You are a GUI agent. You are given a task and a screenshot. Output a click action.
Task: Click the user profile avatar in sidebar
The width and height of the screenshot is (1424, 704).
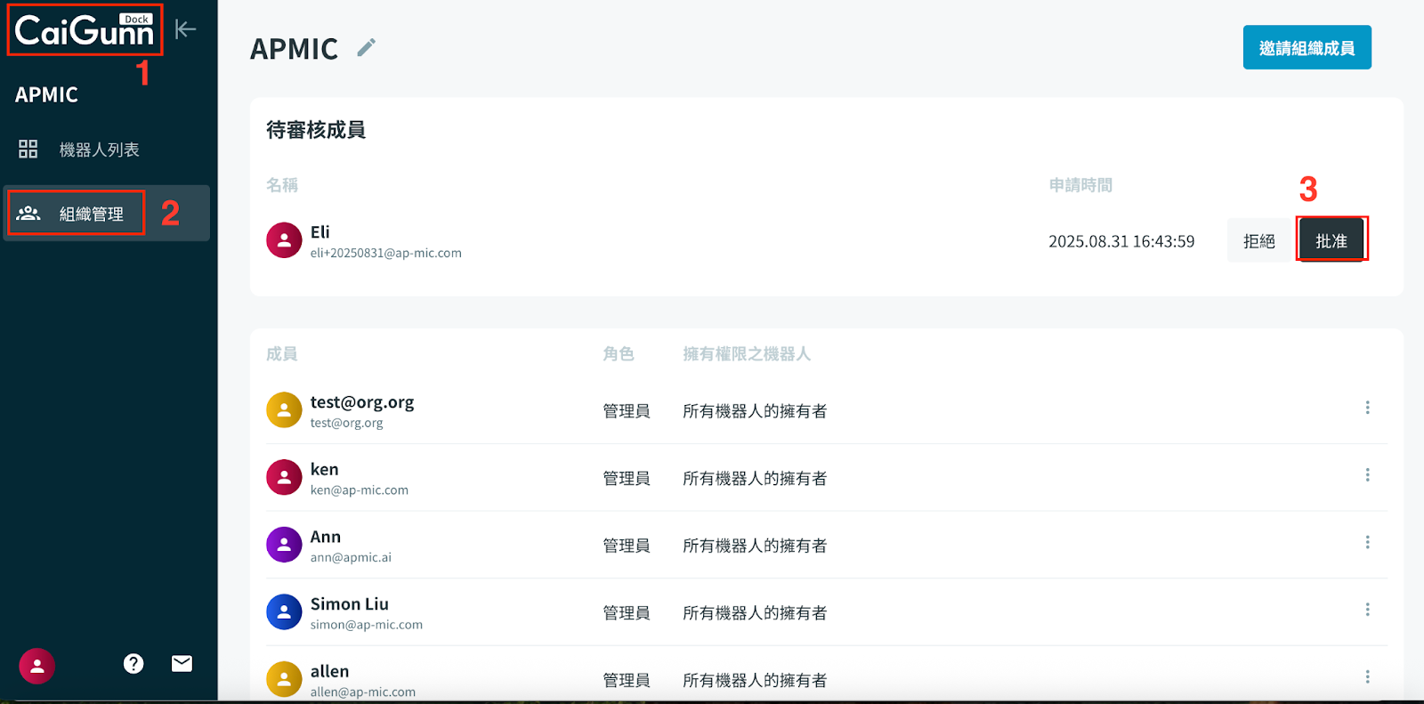[37, 666]
